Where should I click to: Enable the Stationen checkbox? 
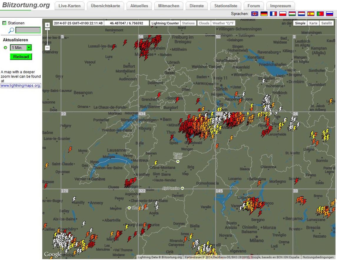coord(4,23)
